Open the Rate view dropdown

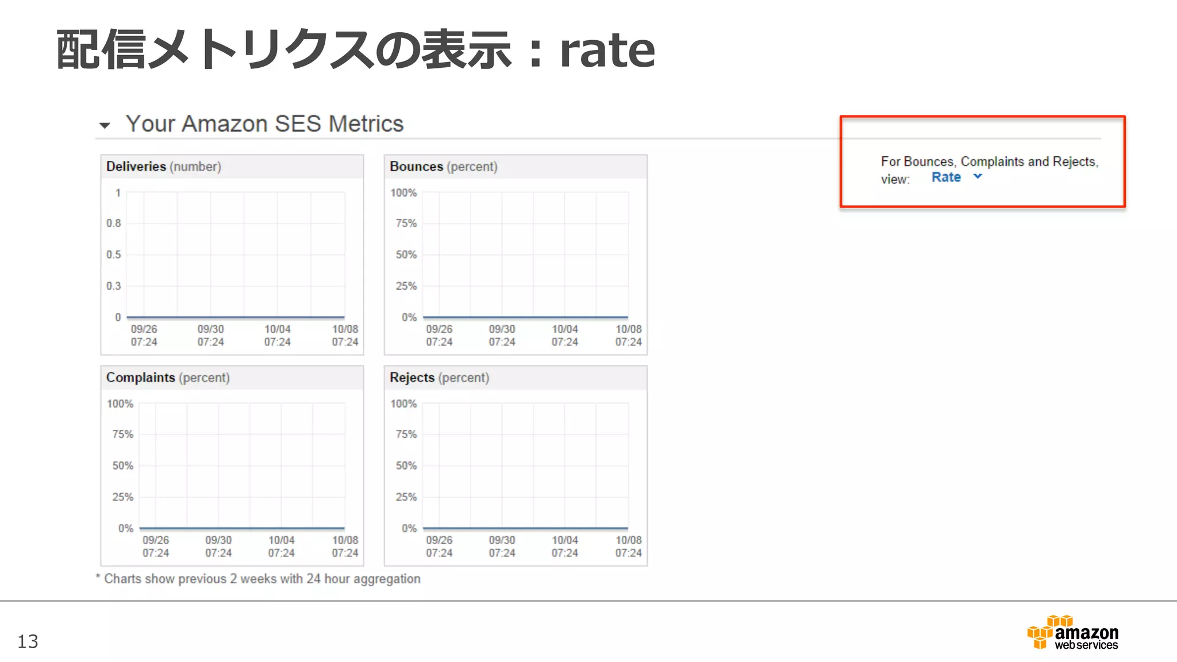click(957, 177)
